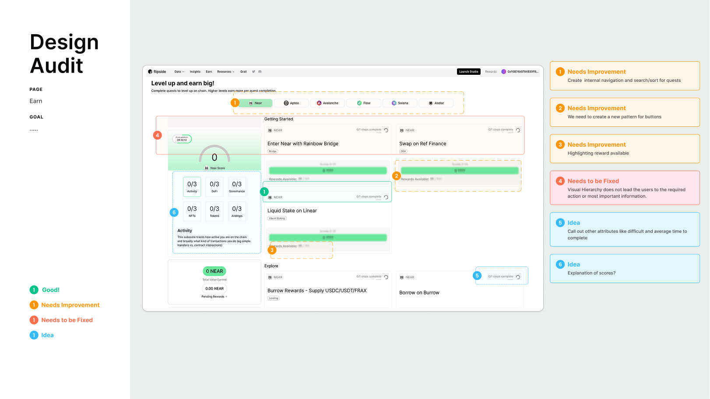Image resolution: width=710 pixels, height=399 pixels.
Task: Click the NEAR chain icon on Borrow on Burrow card
Action: (402, 277)
